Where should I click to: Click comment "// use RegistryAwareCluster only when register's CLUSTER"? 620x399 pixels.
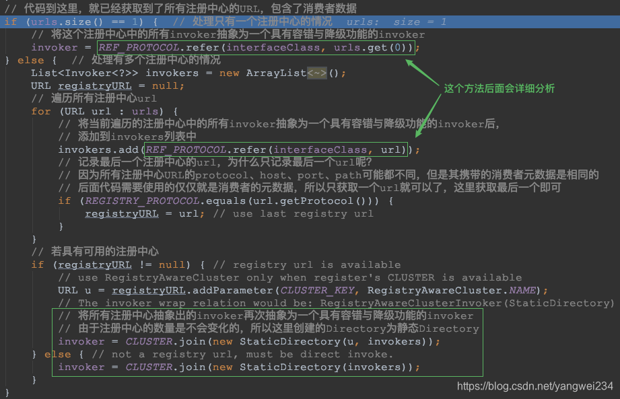(x=290, y=277)
